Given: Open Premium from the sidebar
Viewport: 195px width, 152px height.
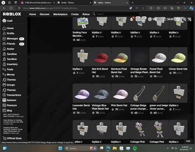Looking at the screenshot, I should click(10, 105).
